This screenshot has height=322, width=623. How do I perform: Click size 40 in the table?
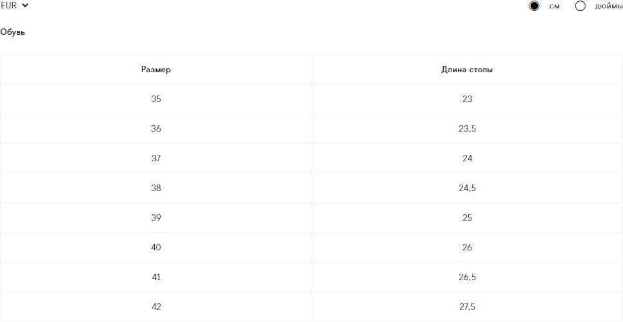(156, 248)
